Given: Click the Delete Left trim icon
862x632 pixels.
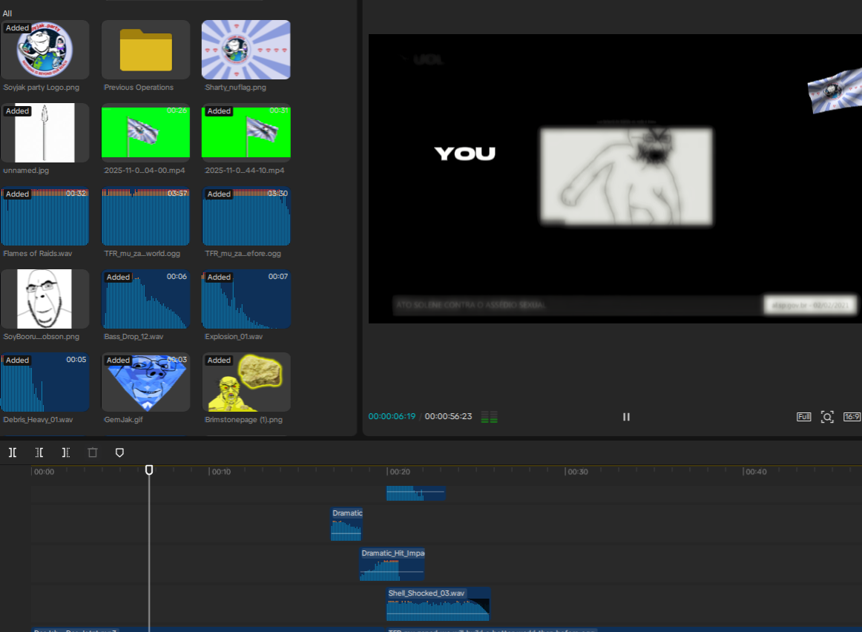Looking at the screenshot, I should pyautogui.click(x=39, y=452).
